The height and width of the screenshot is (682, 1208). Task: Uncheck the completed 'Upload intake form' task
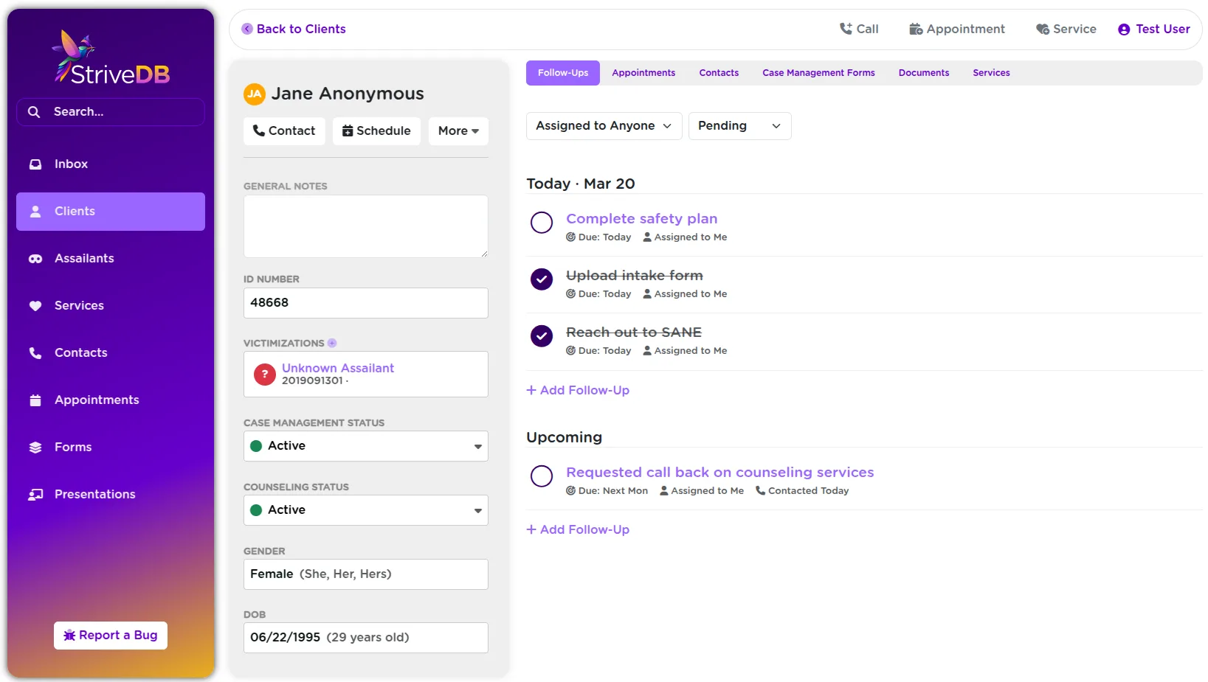(542, 279)
